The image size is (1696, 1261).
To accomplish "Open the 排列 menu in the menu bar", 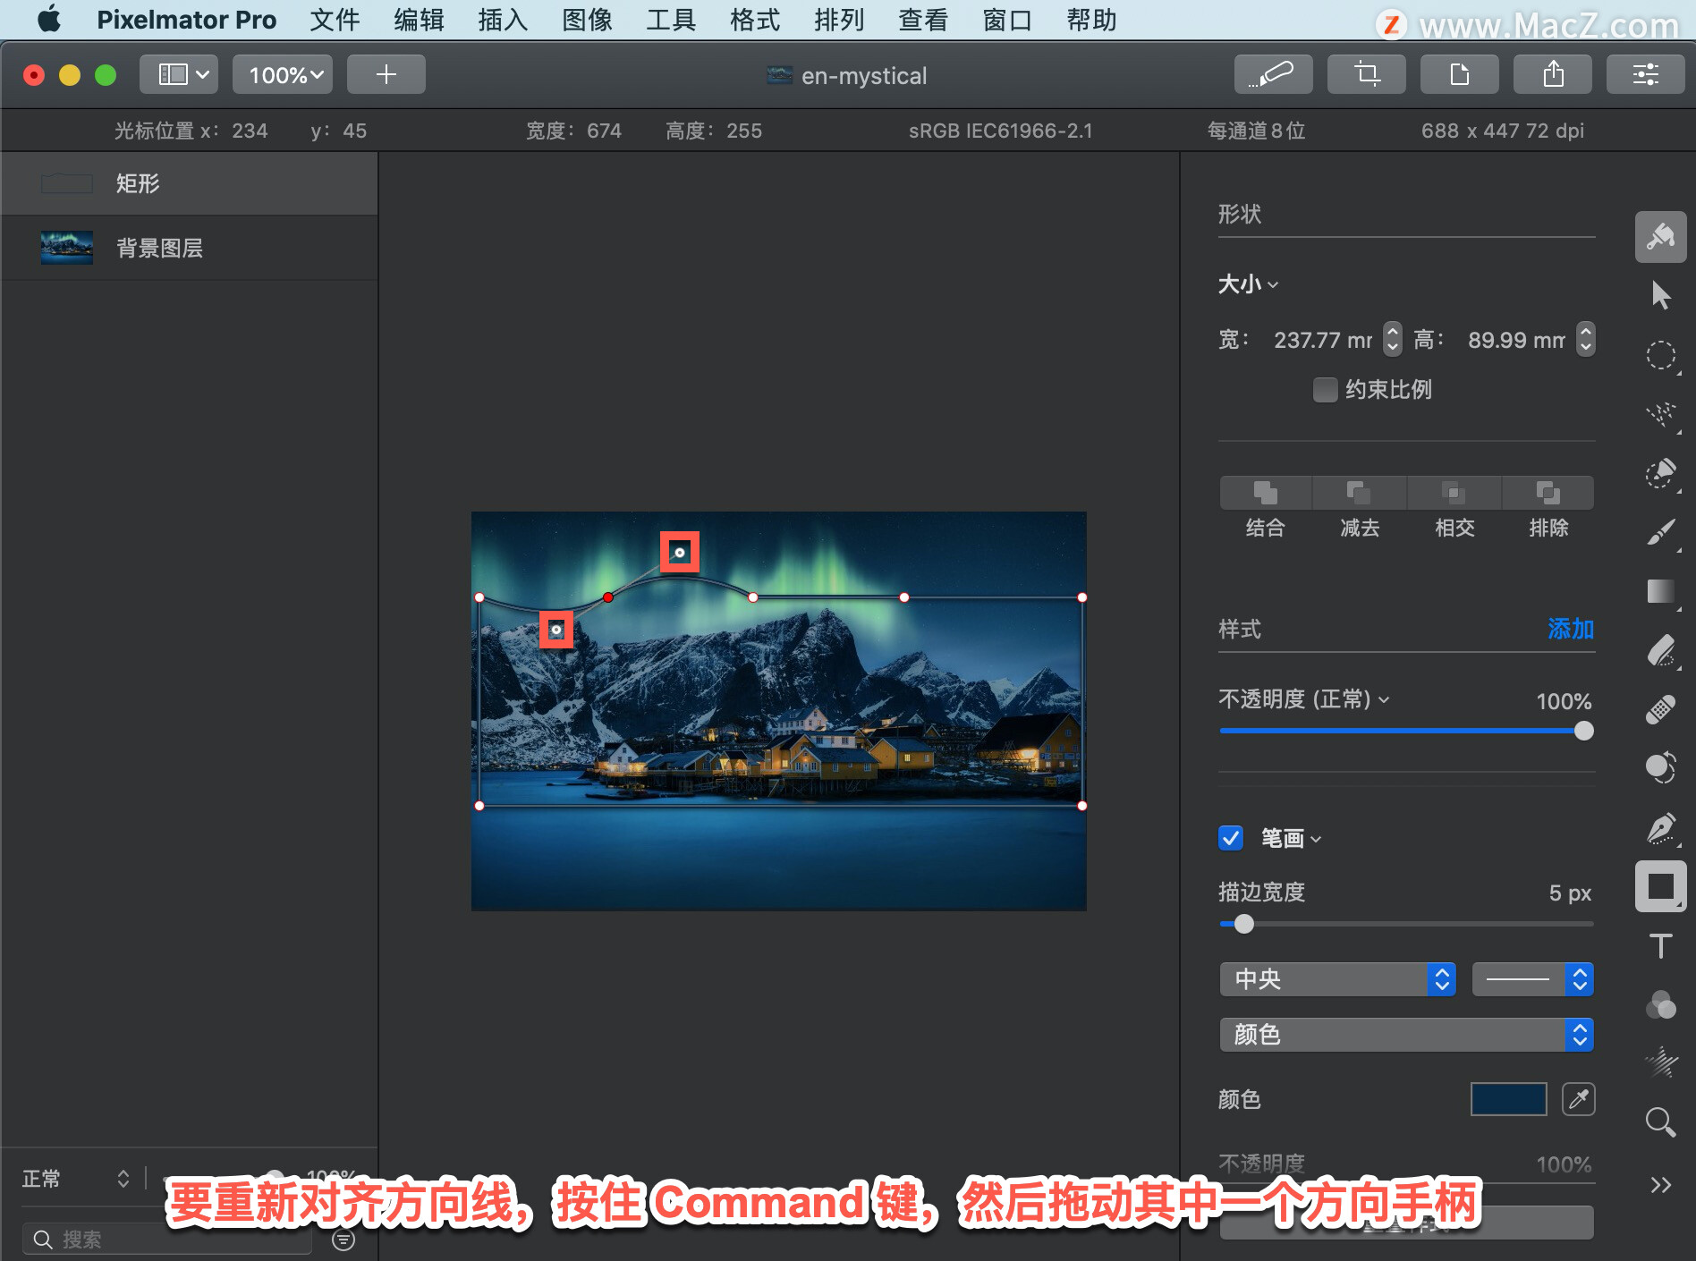I will 838,20.
